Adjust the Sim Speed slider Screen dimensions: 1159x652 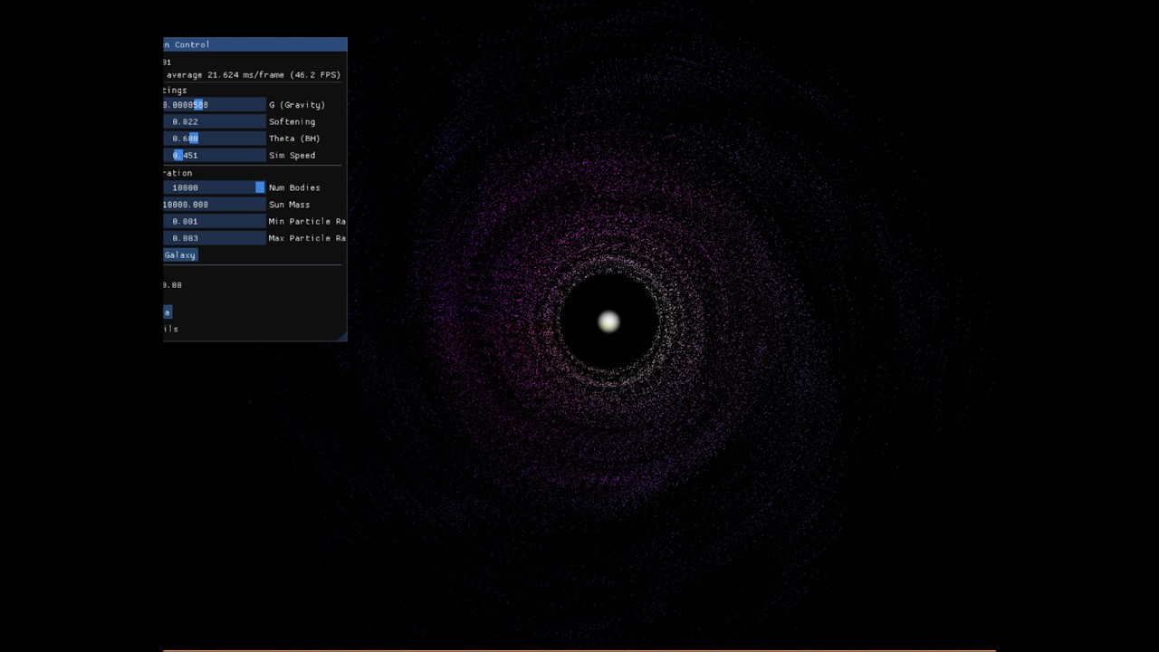coord(214,156)
